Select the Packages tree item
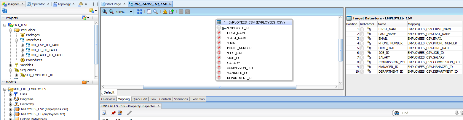The image size is (463, 120). click(x=33, y=35)
